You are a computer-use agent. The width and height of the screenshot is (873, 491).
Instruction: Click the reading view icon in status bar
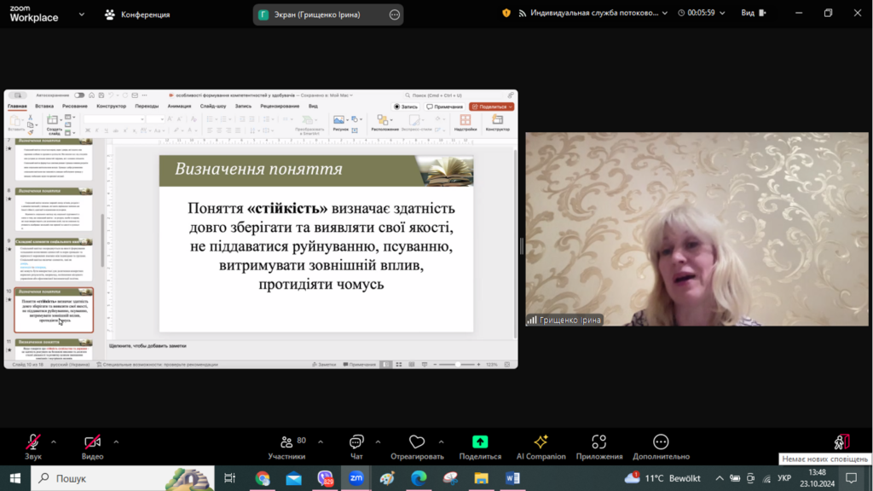coord(412,365)
